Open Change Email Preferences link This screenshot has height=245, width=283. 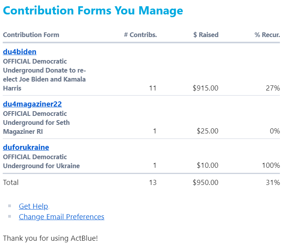62,217
